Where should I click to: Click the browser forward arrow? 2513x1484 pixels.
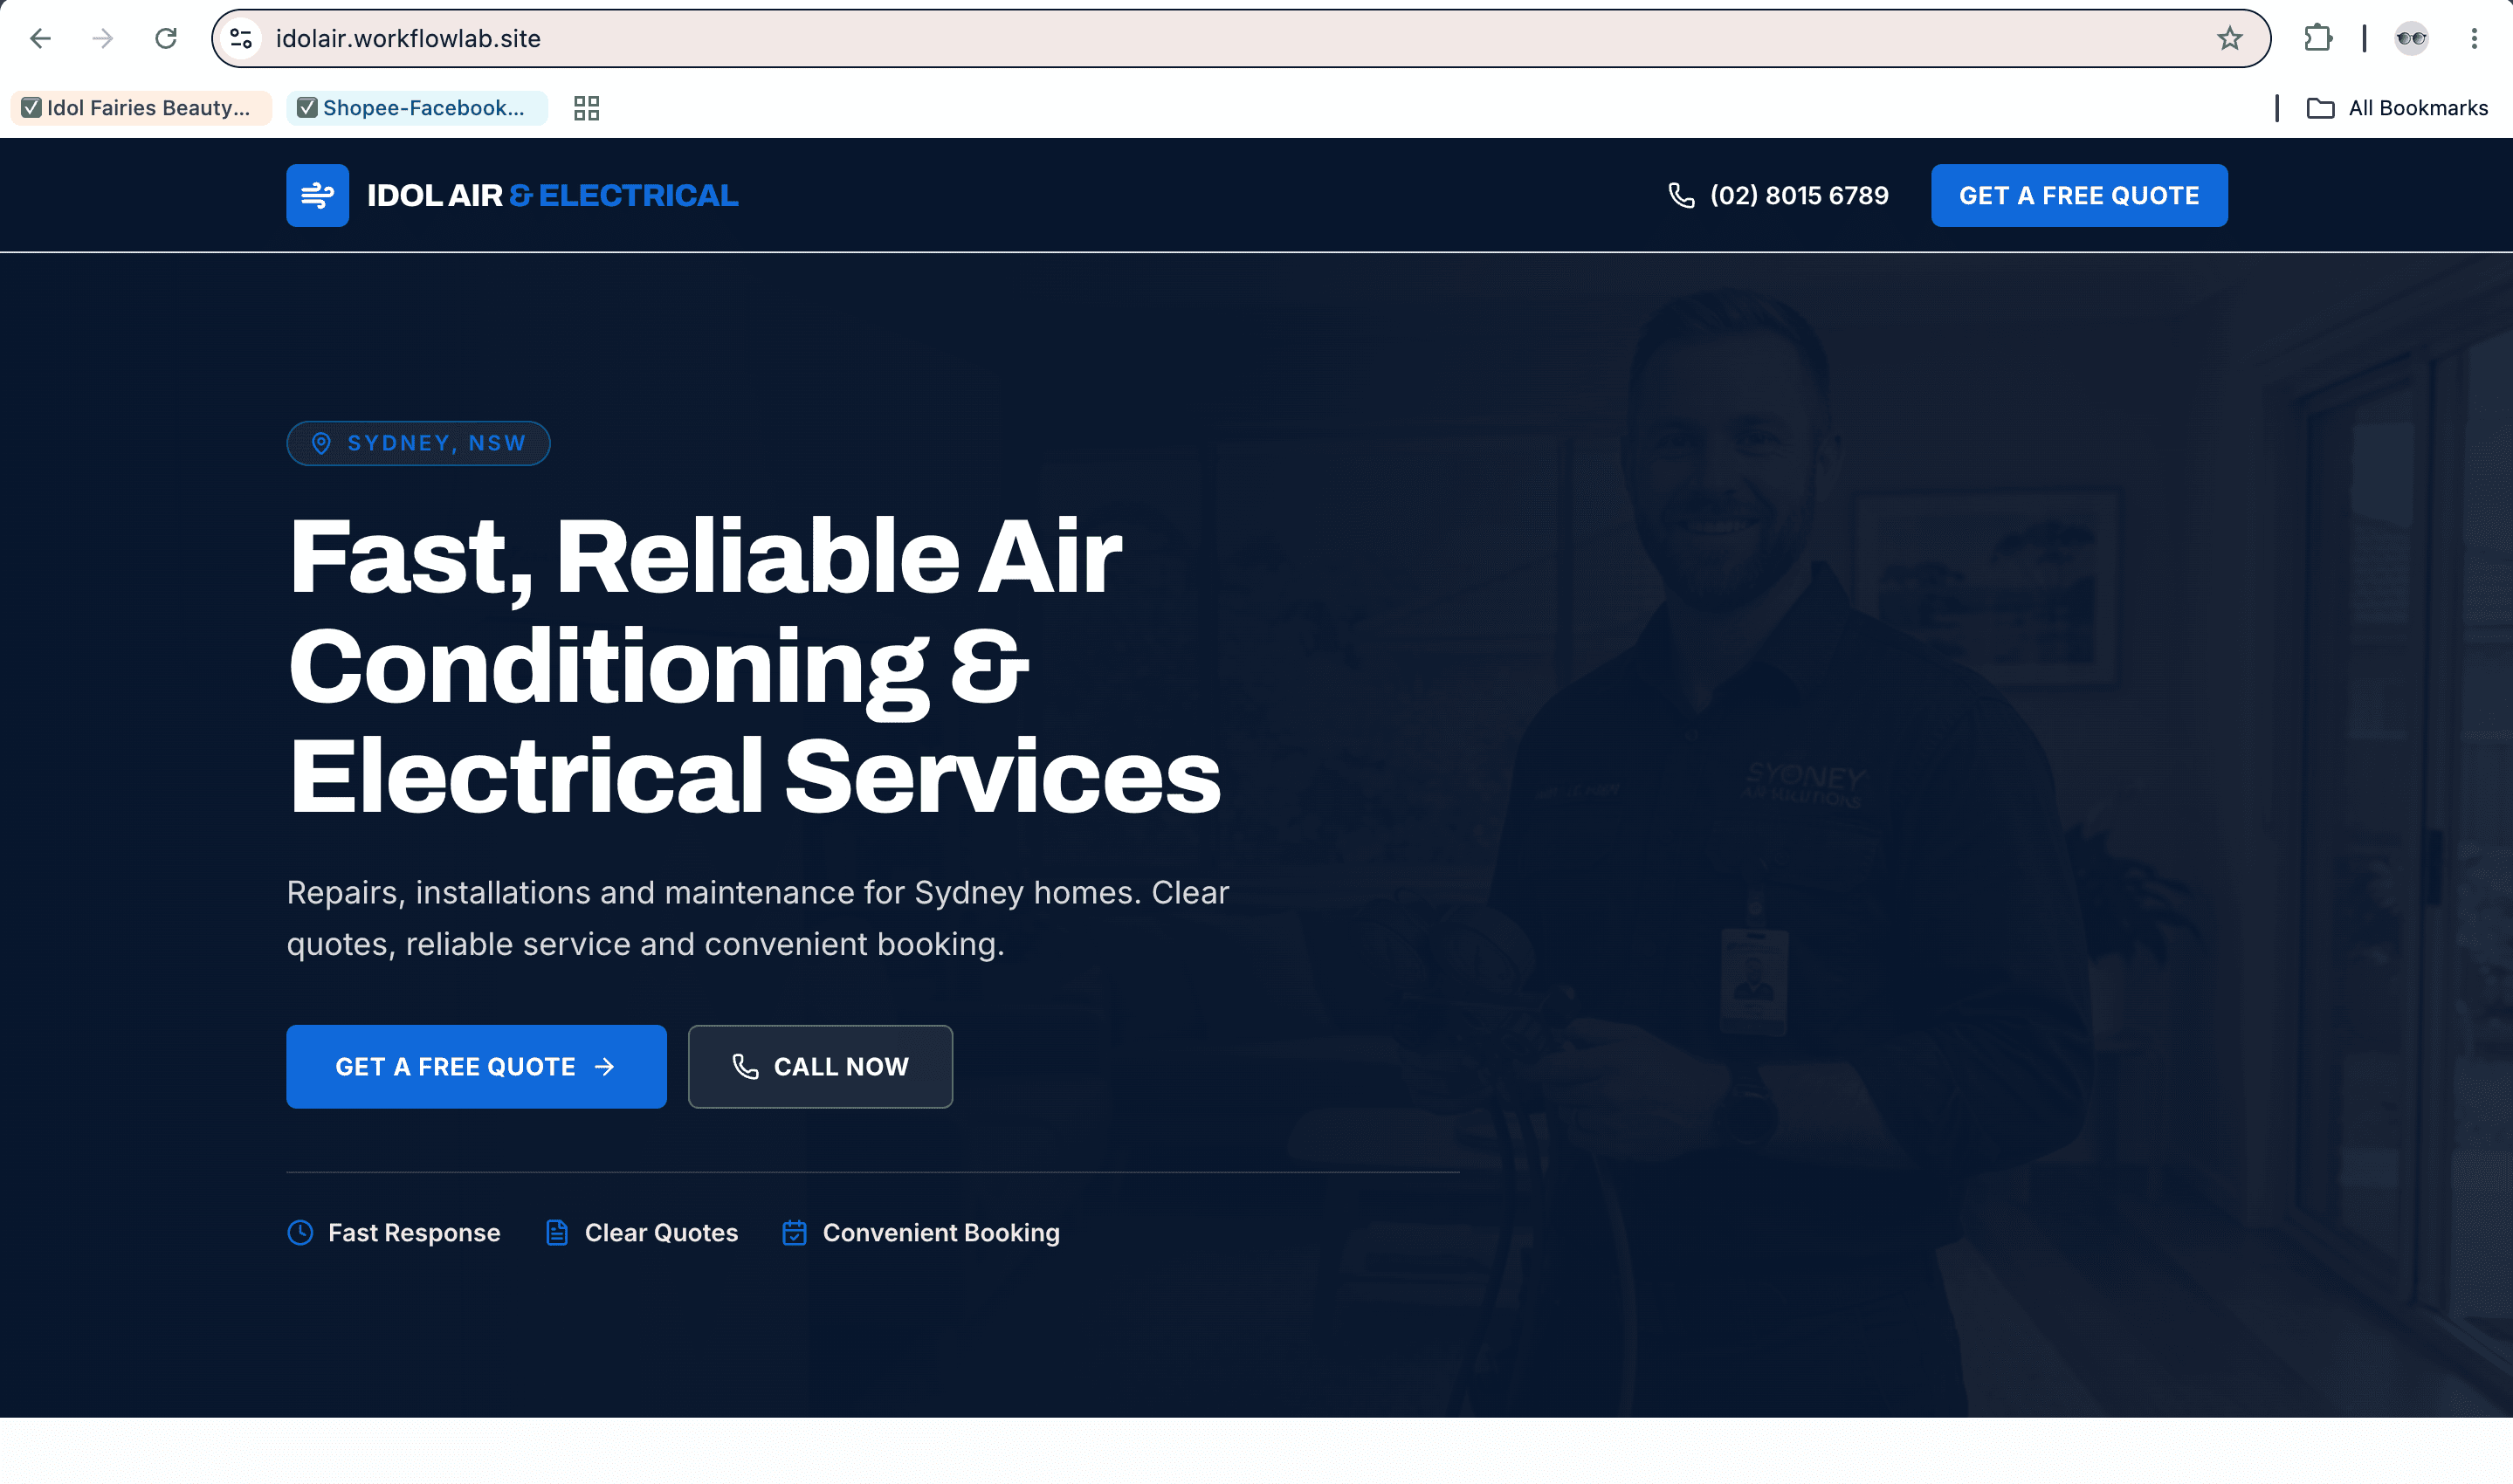click(103, 39)
